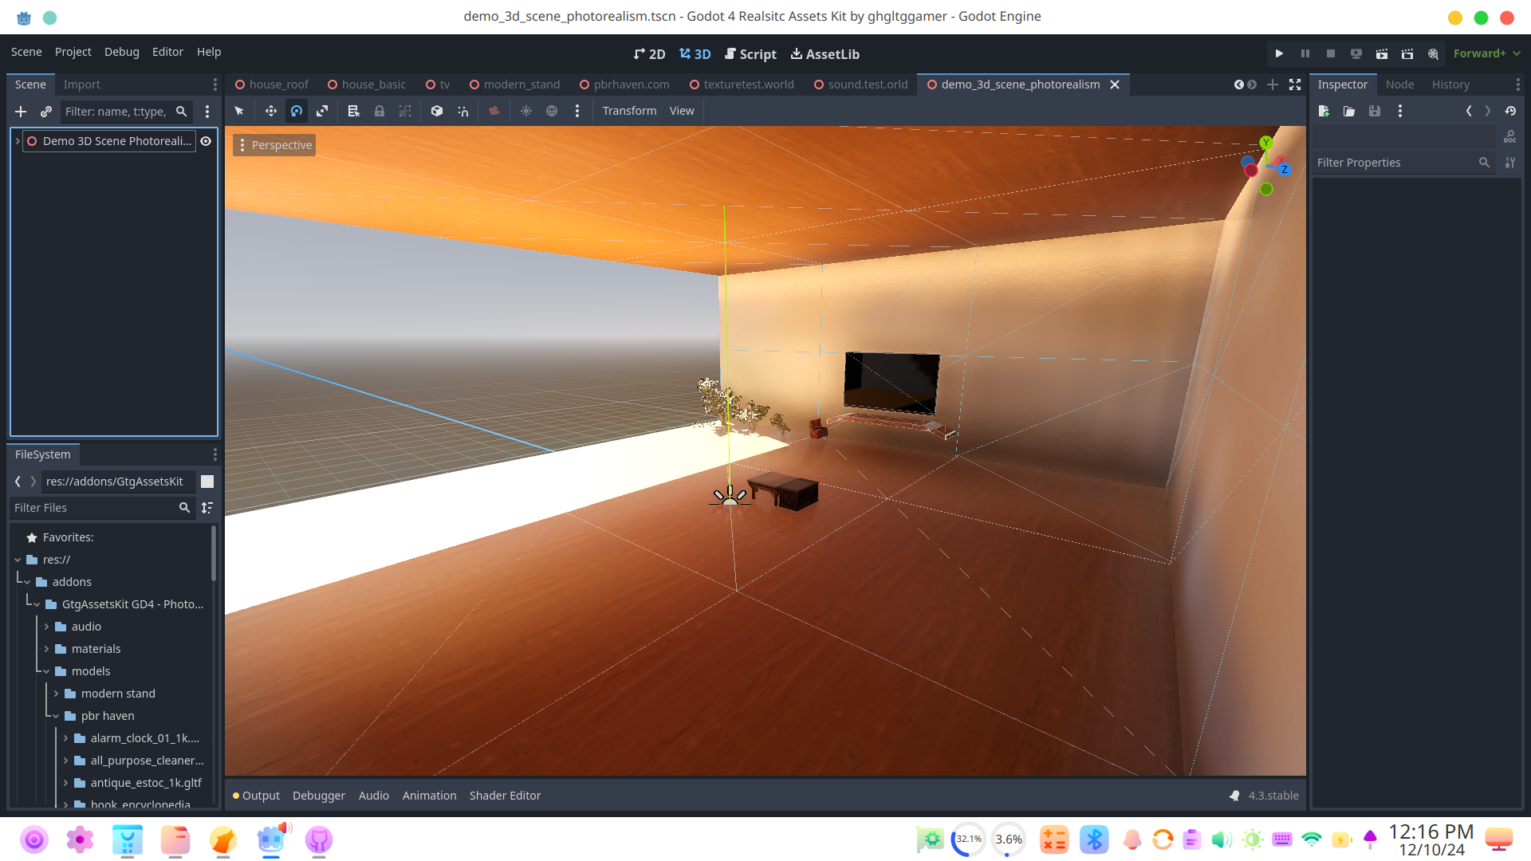Screen dimensions: 1531x861
Task: Click the Use Local Space cube icon
Action: 437,111
